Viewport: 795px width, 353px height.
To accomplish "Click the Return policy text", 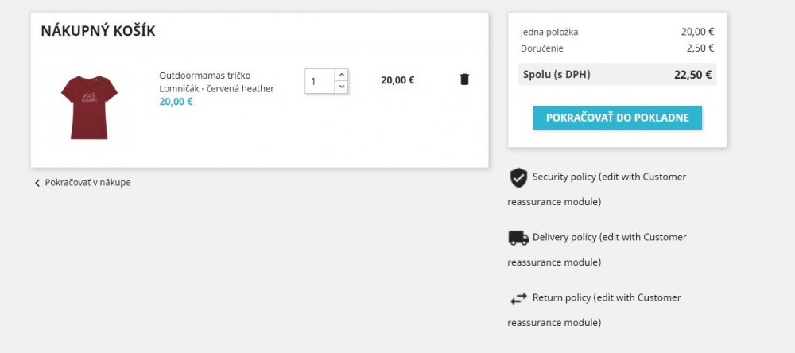I will tap(606, 297).
